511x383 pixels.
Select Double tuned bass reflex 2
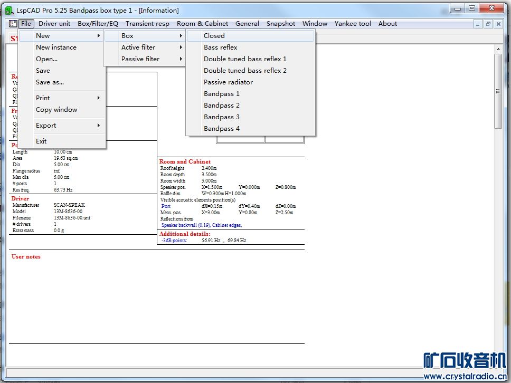click(x=245, y=71)
